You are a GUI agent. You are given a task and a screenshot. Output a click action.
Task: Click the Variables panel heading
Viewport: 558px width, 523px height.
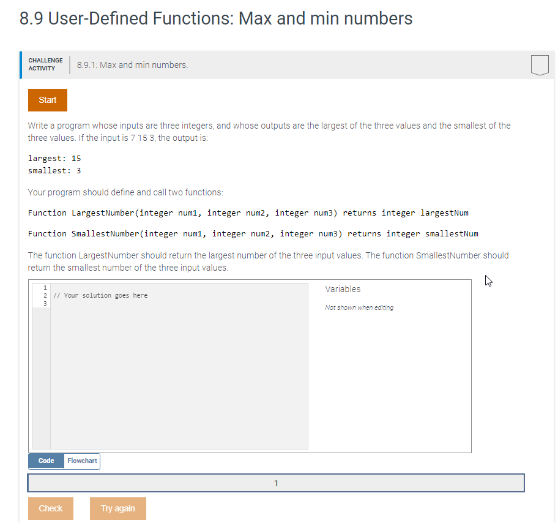[x=343, y=289]
